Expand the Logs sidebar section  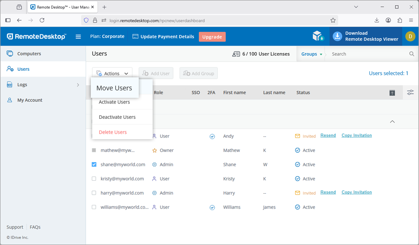pos(78,85)
